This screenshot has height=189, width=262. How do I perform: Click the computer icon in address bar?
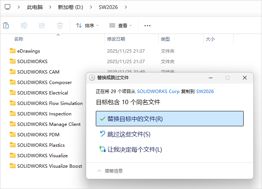pos(7,7)
